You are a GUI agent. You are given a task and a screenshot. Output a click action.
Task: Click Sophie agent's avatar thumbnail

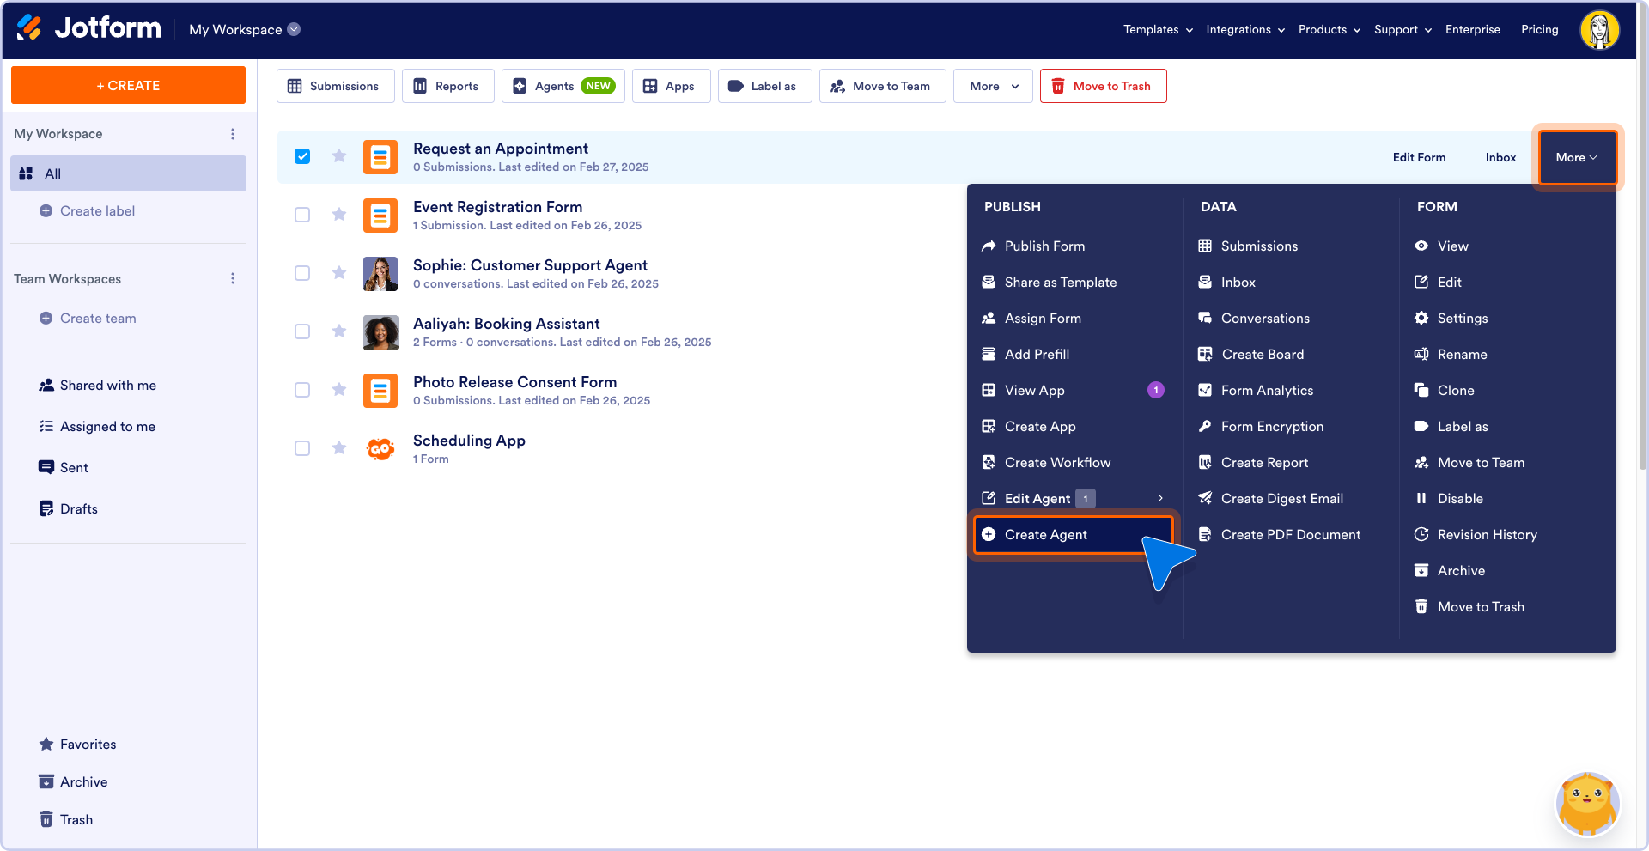[380, 274]
